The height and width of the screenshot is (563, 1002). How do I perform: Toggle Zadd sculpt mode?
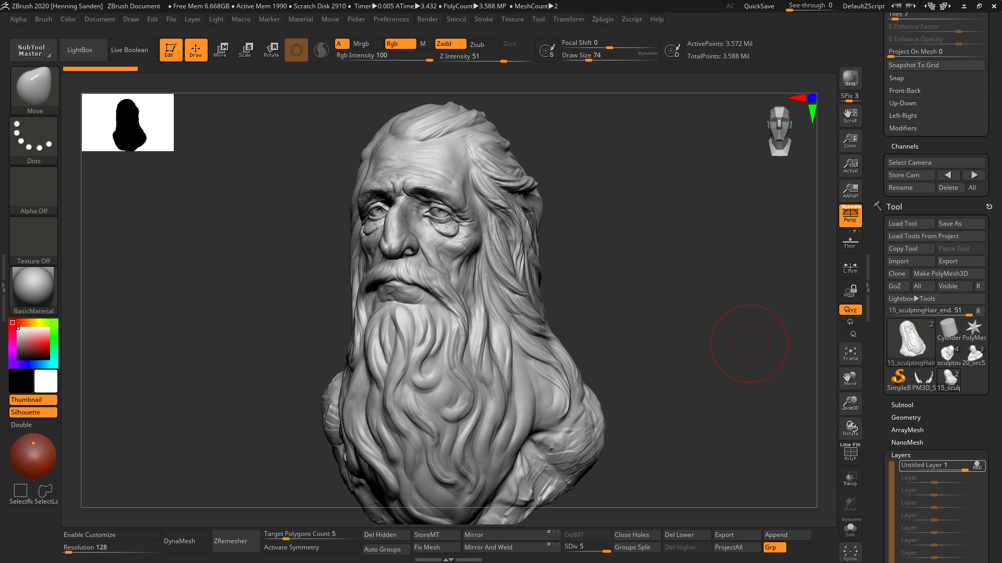[450, 44]
